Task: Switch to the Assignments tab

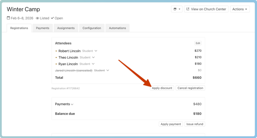Action: 66,28
